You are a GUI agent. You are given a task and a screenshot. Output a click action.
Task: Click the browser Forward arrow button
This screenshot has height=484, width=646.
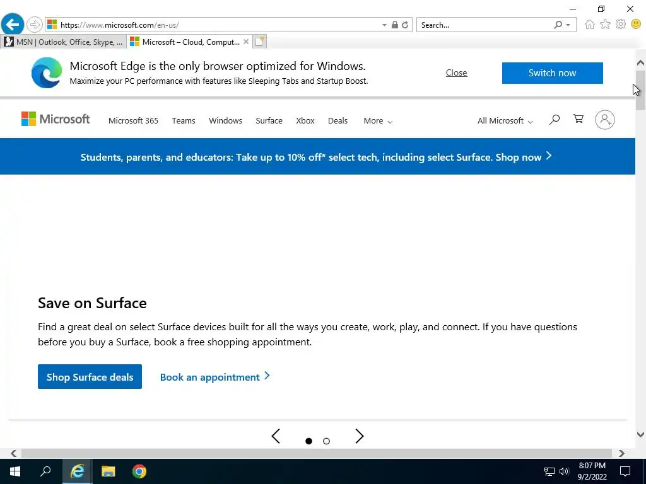click(35, 25)
